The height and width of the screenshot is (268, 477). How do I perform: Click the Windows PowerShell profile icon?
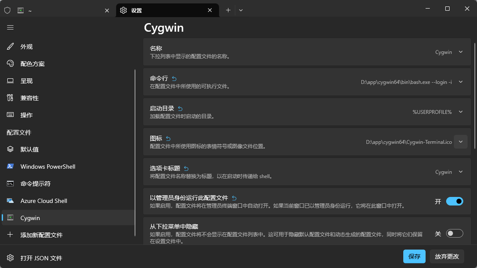pos(10,166)
